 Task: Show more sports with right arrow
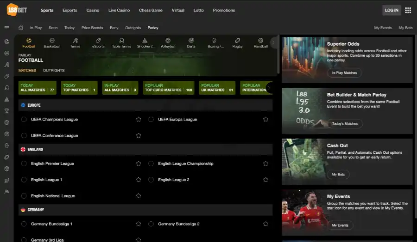point(273,42)
